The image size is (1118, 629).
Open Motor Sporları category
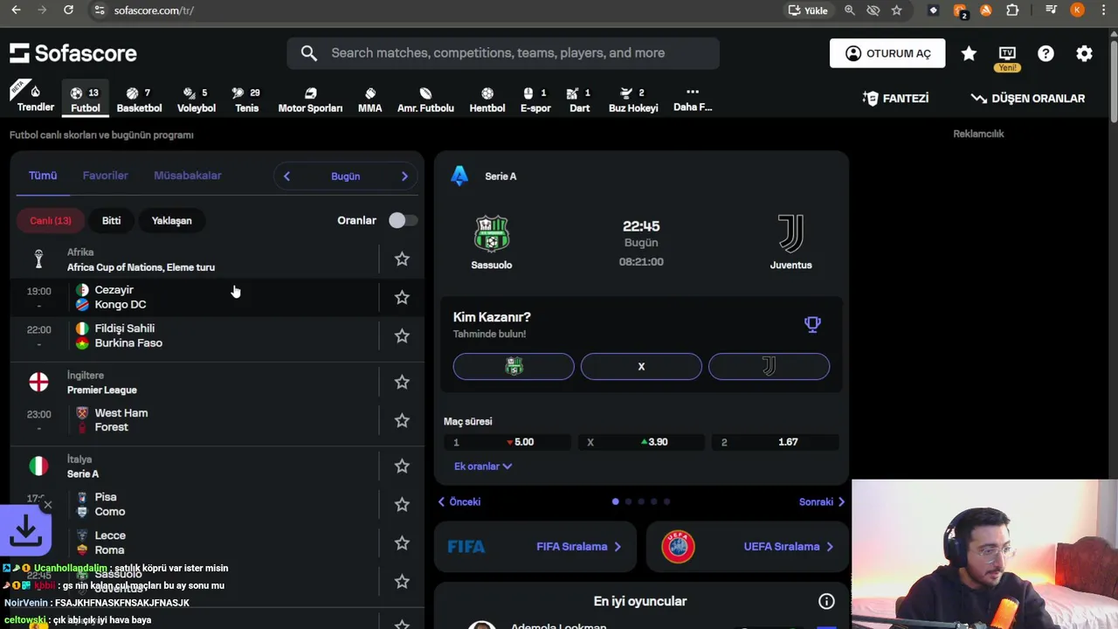[310, 99]
